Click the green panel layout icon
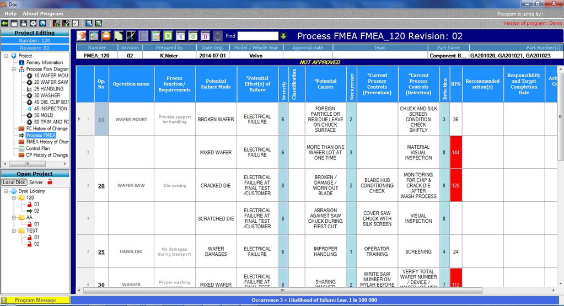Viewport: 564px width, 306px height. pyautogui.click(x=98, y=23)
